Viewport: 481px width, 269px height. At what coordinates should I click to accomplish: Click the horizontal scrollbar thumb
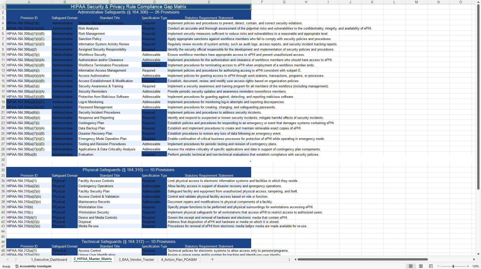(x=362, y=259)
